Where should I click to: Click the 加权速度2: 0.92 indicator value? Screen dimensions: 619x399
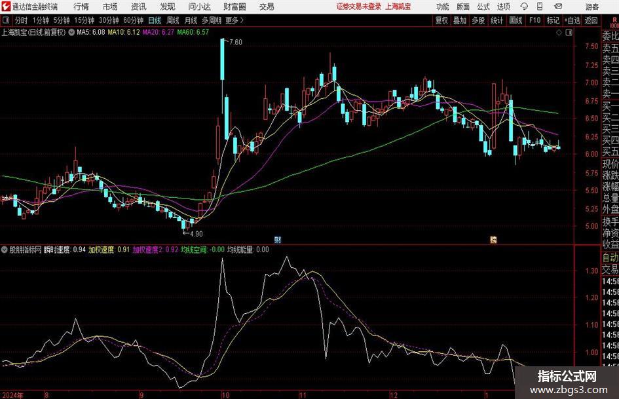[155, 250]
